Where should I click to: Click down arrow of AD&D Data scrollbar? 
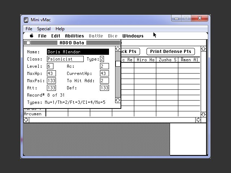click(x=118, y=100)
